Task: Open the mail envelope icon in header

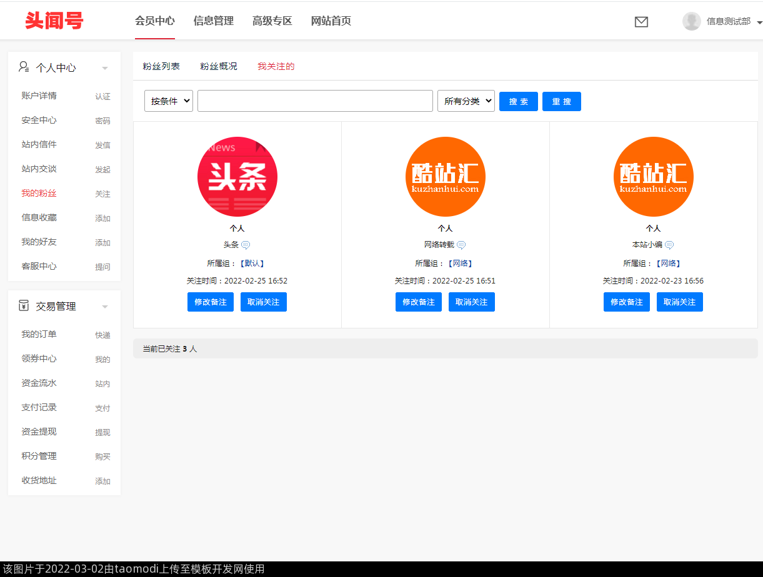Action: click(x=641, y=22)
